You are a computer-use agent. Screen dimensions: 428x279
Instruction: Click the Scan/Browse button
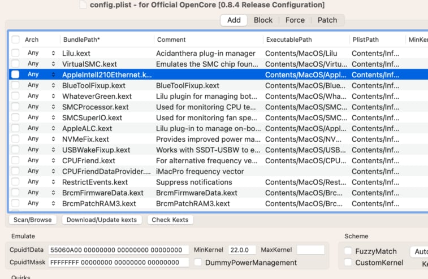(x=32, y=220)
